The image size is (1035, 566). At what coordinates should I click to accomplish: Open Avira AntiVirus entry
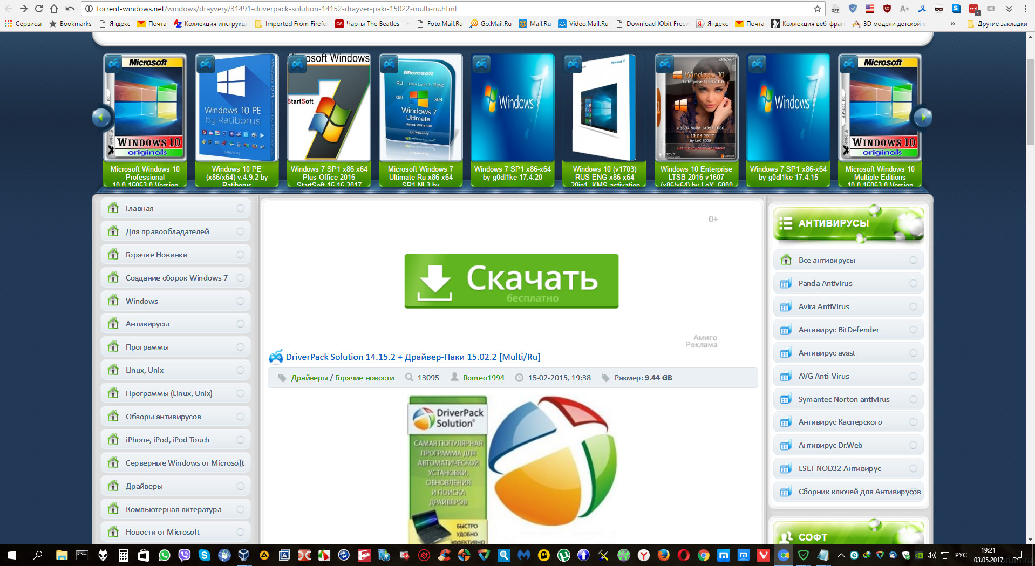[x=848, y=306]
